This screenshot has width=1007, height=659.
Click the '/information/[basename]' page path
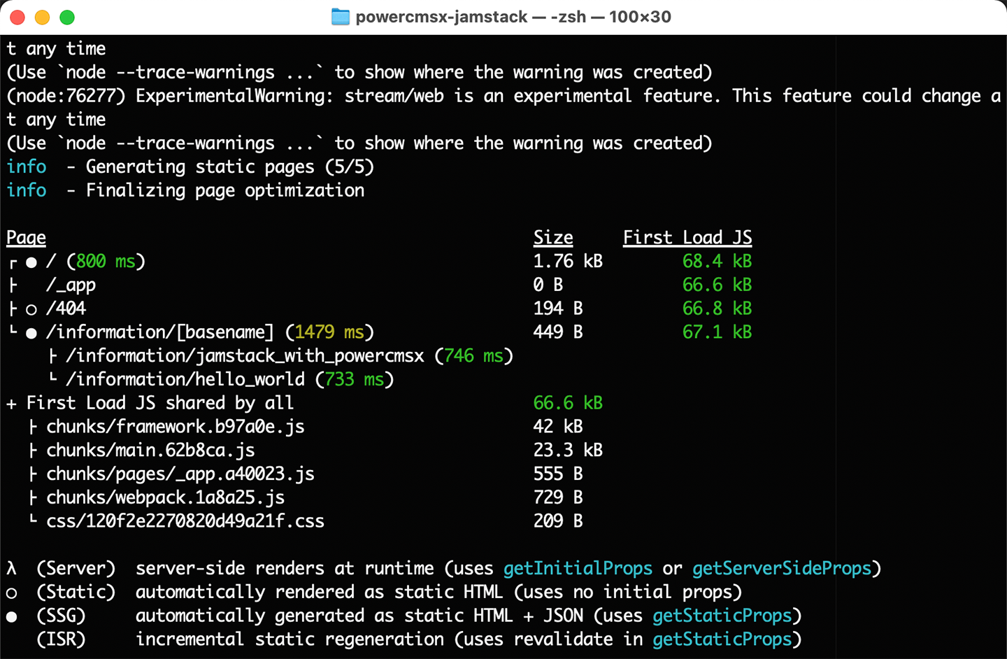(x=160, y=332)
